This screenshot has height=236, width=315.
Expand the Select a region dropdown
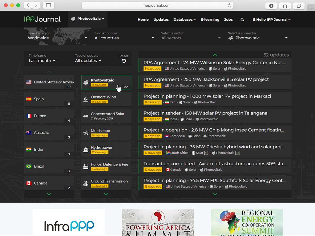click(x=57, y=38)
